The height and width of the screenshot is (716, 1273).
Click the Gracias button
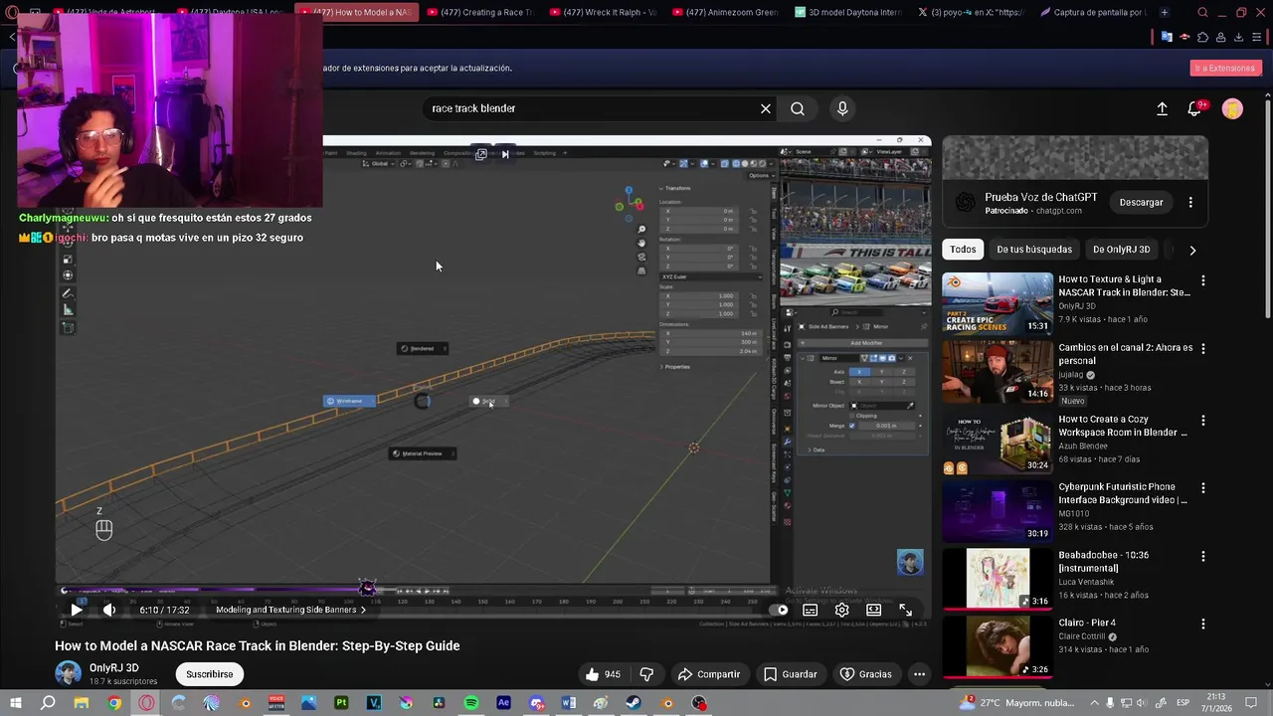(x=865, y=674)
